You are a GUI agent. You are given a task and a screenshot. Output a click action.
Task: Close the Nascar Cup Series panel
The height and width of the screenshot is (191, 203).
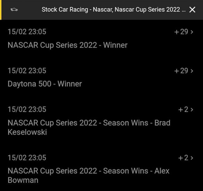(x=192, y=10)
